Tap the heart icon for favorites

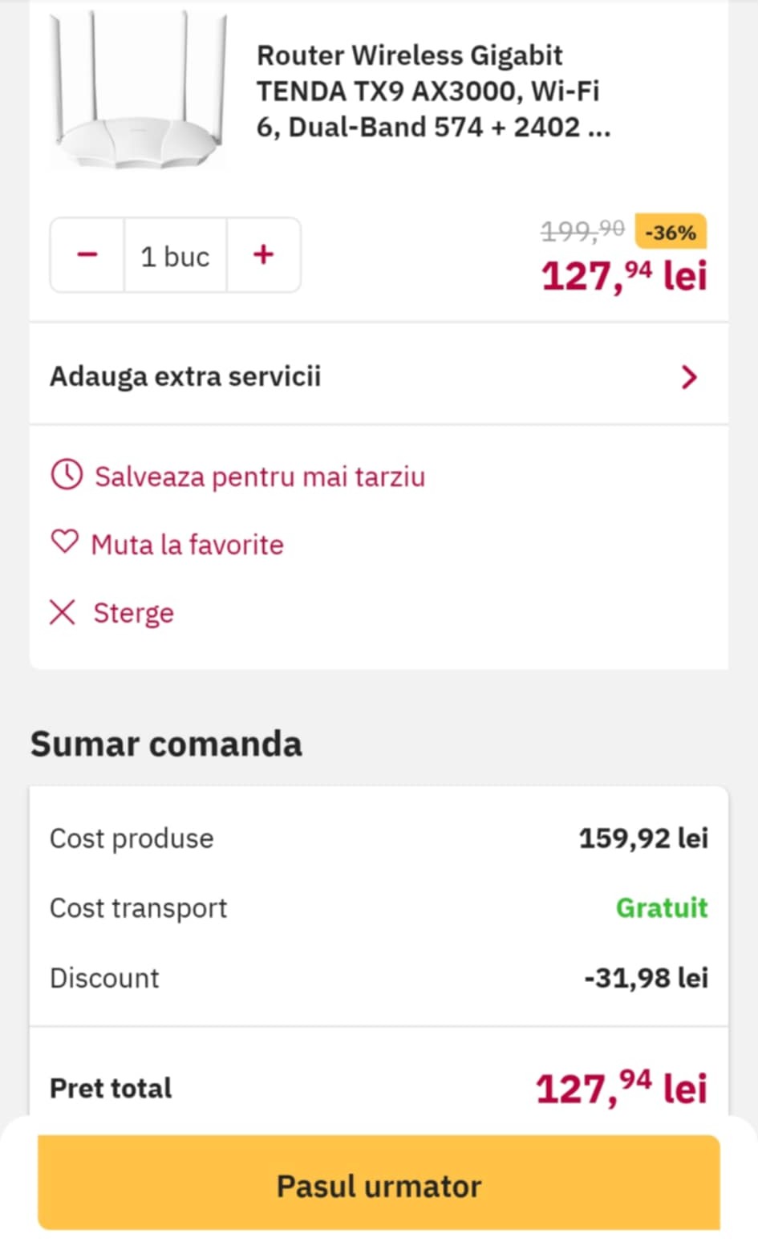coord(65,542)
